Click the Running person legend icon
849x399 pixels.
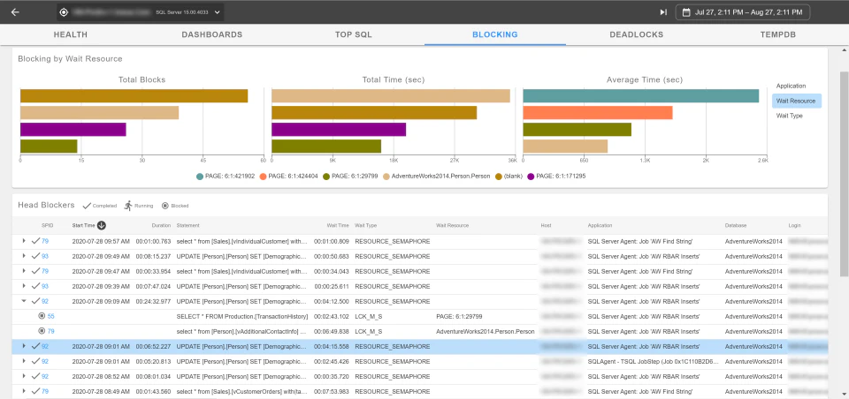128,206
